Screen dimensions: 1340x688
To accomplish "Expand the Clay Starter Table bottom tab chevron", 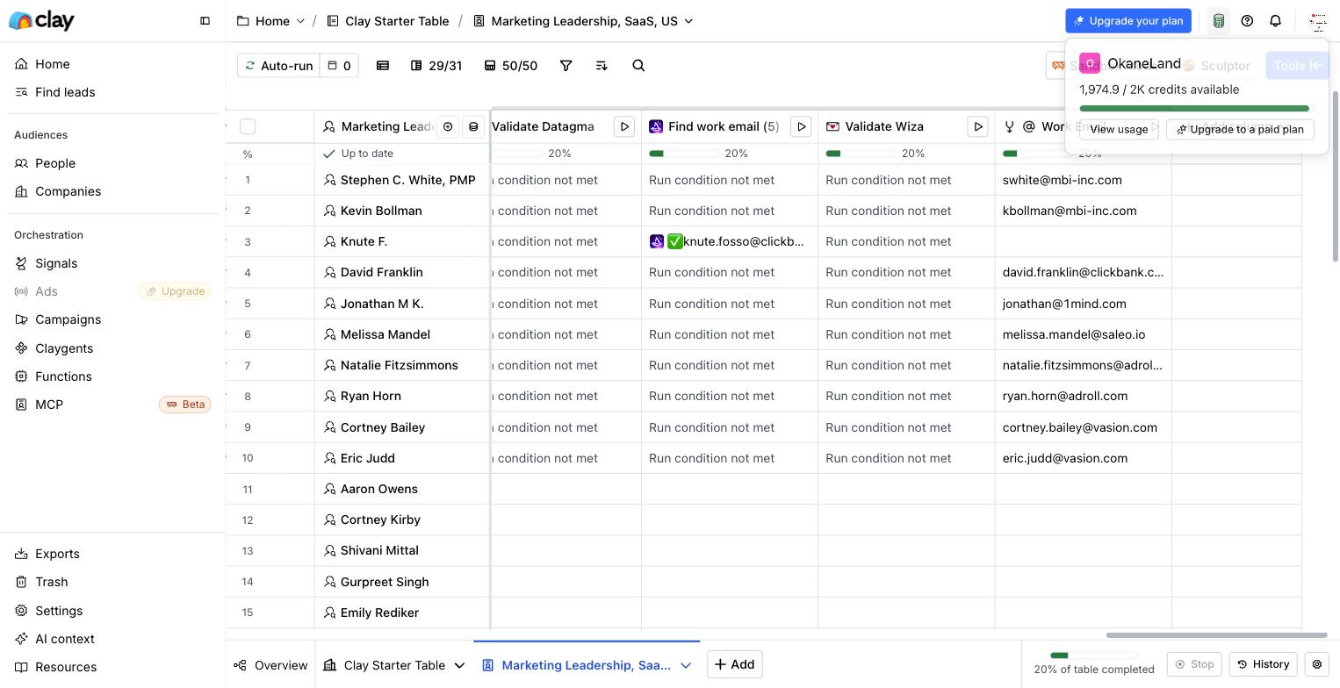I will [459, 665].
